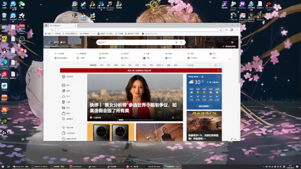This screenshot has height=169, width=301.
Task: Open the ToDesk desktop shortcut
Action: [x=4, y=87]
